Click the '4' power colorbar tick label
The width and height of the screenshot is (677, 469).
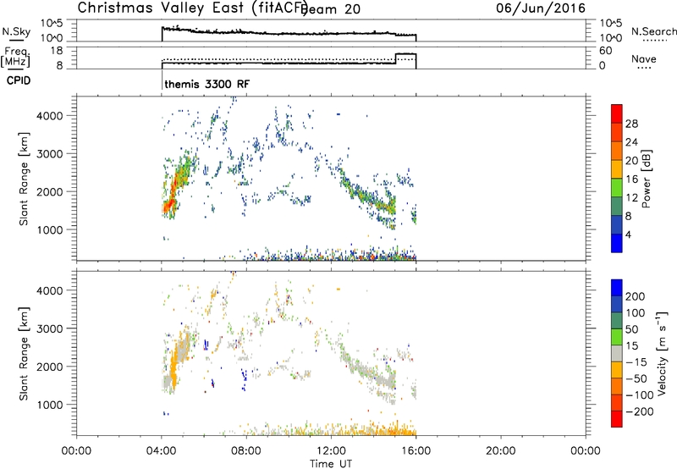pyautogui.click(x=628, y=234)
